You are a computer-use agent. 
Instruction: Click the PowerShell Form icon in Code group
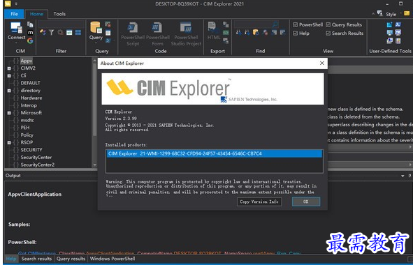coord(157,28)
